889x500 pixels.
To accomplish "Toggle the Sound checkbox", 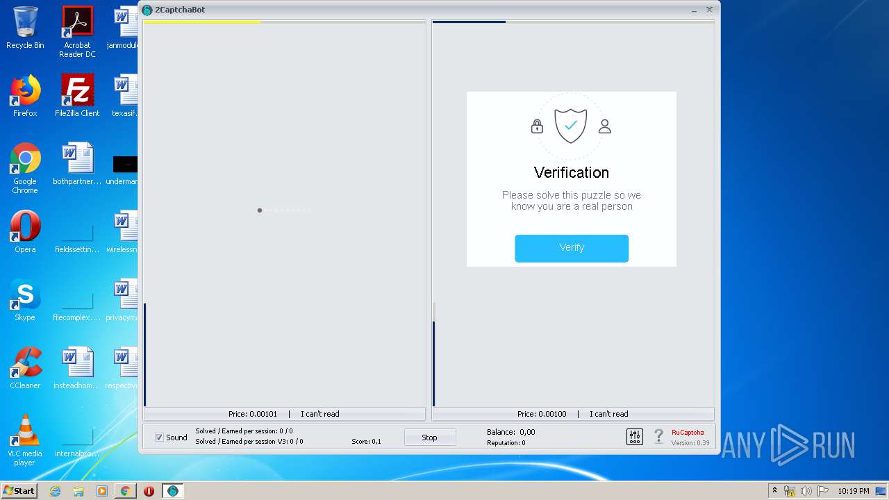I will [159, 437].
